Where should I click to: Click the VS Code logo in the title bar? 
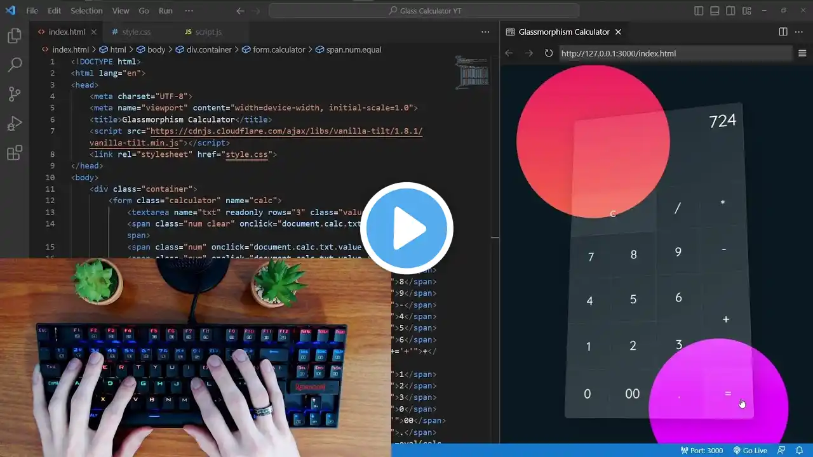coord(11,11)
